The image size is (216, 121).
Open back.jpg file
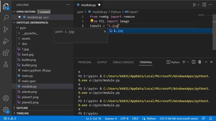[43, 54]
